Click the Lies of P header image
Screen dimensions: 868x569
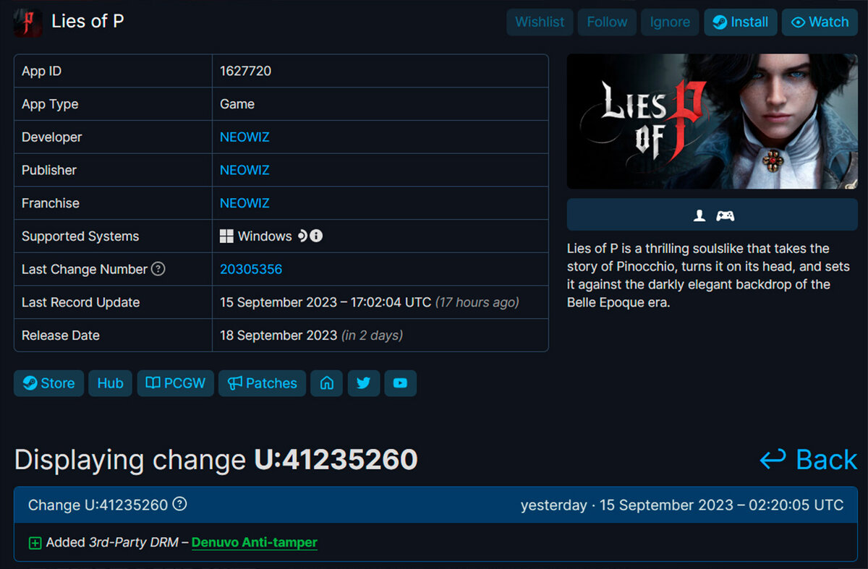pos(712,121)
